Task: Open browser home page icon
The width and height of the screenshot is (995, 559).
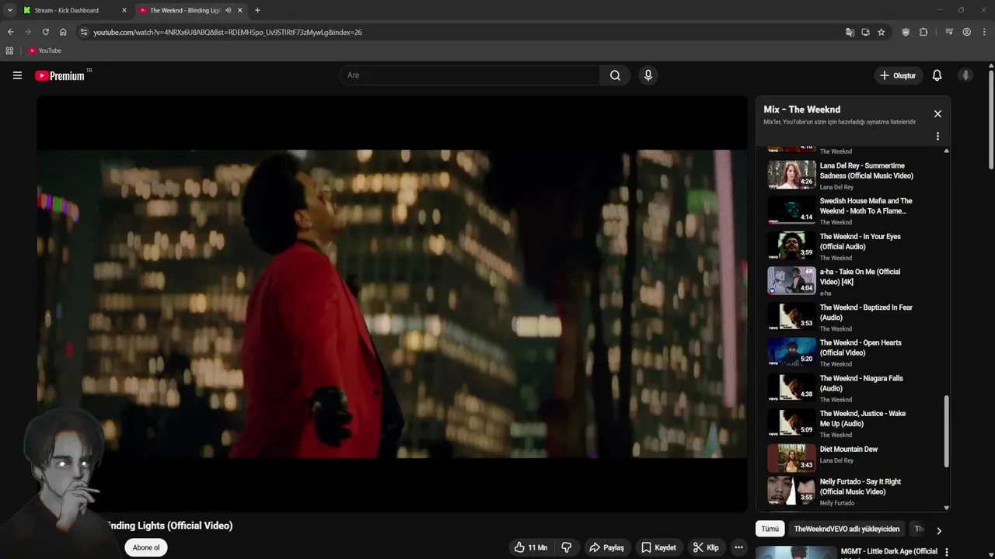Action: (63, 32)
